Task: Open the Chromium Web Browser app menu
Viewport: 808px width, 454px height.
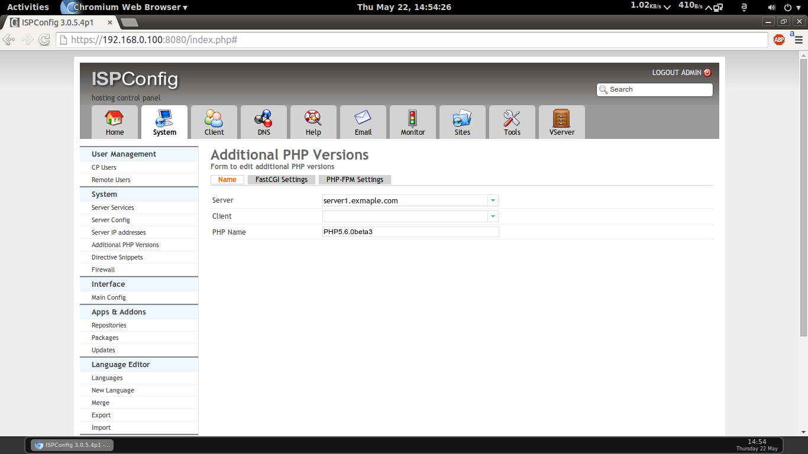Action: pos(124,7)
